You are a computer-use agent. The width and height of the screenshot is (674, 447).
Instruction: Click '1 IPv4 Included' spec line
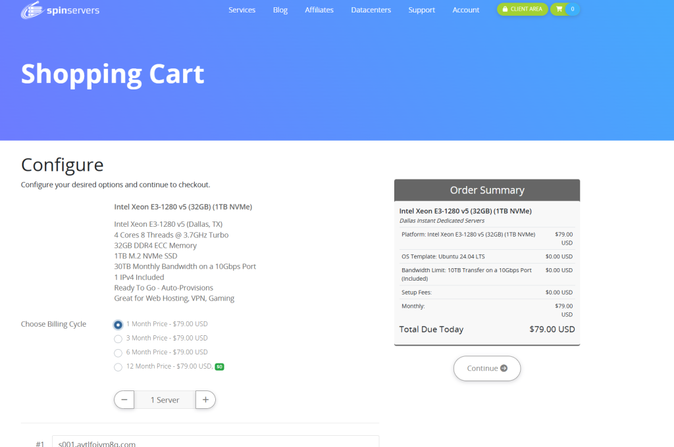[x=139, y=277]
